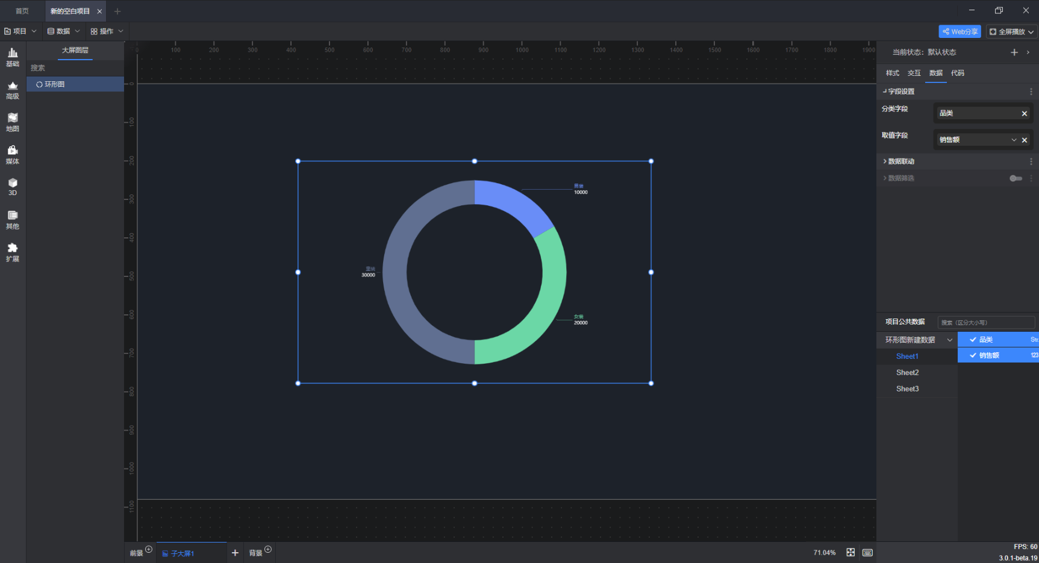
Task: Open 字段设置 more options menu
Action: click(1031, 92)
